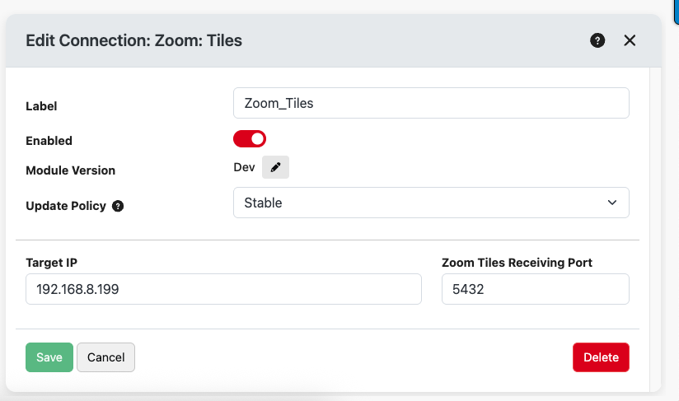The image size is (679, 401).
Task: Show the Update Policy help tooltip icon
Action: coord(118,206)
